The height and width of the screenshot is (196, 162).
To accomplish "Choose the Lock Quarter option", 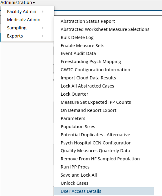I will [74, 94].
